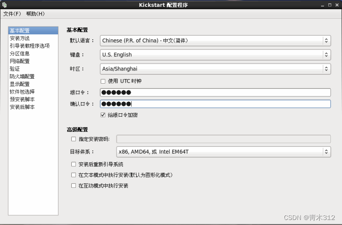Select 分区信息 in the sidebar
Viewport: 342px width, 225px height.
click(x=33, y=54)
